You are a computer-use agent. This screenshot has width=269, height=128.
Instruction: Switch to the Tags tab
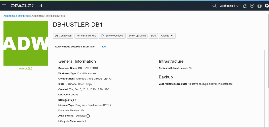pos(103,47)
